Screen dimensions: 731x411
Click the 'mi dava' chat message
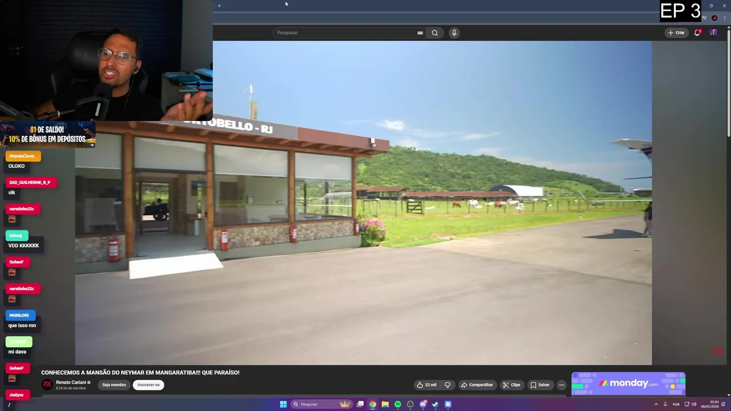pyautogui.click(x=17, y=352)
